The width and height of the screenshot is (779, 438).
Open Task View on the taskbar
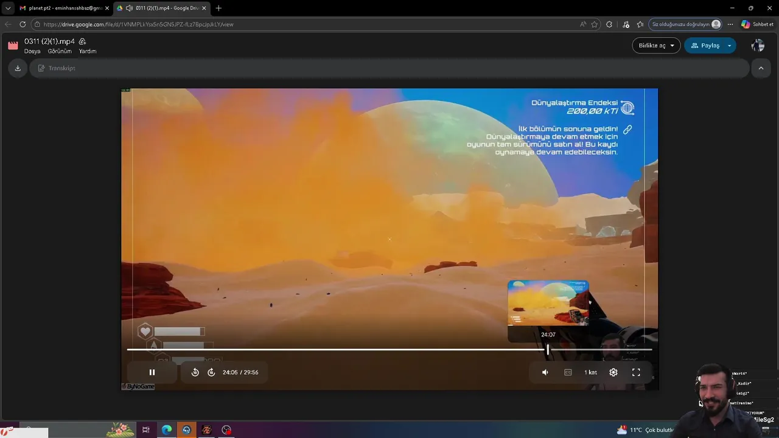click(146, 430)
